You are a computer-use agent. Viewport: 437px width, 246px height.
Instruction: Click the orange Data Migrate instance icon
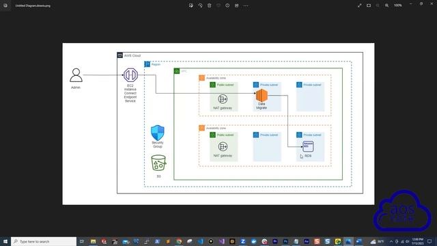(262, 96)
